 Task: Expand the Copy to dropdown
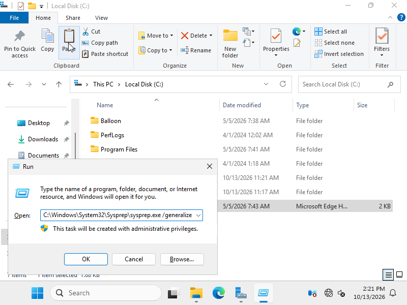pyautogui.click(x=170, y=50)
